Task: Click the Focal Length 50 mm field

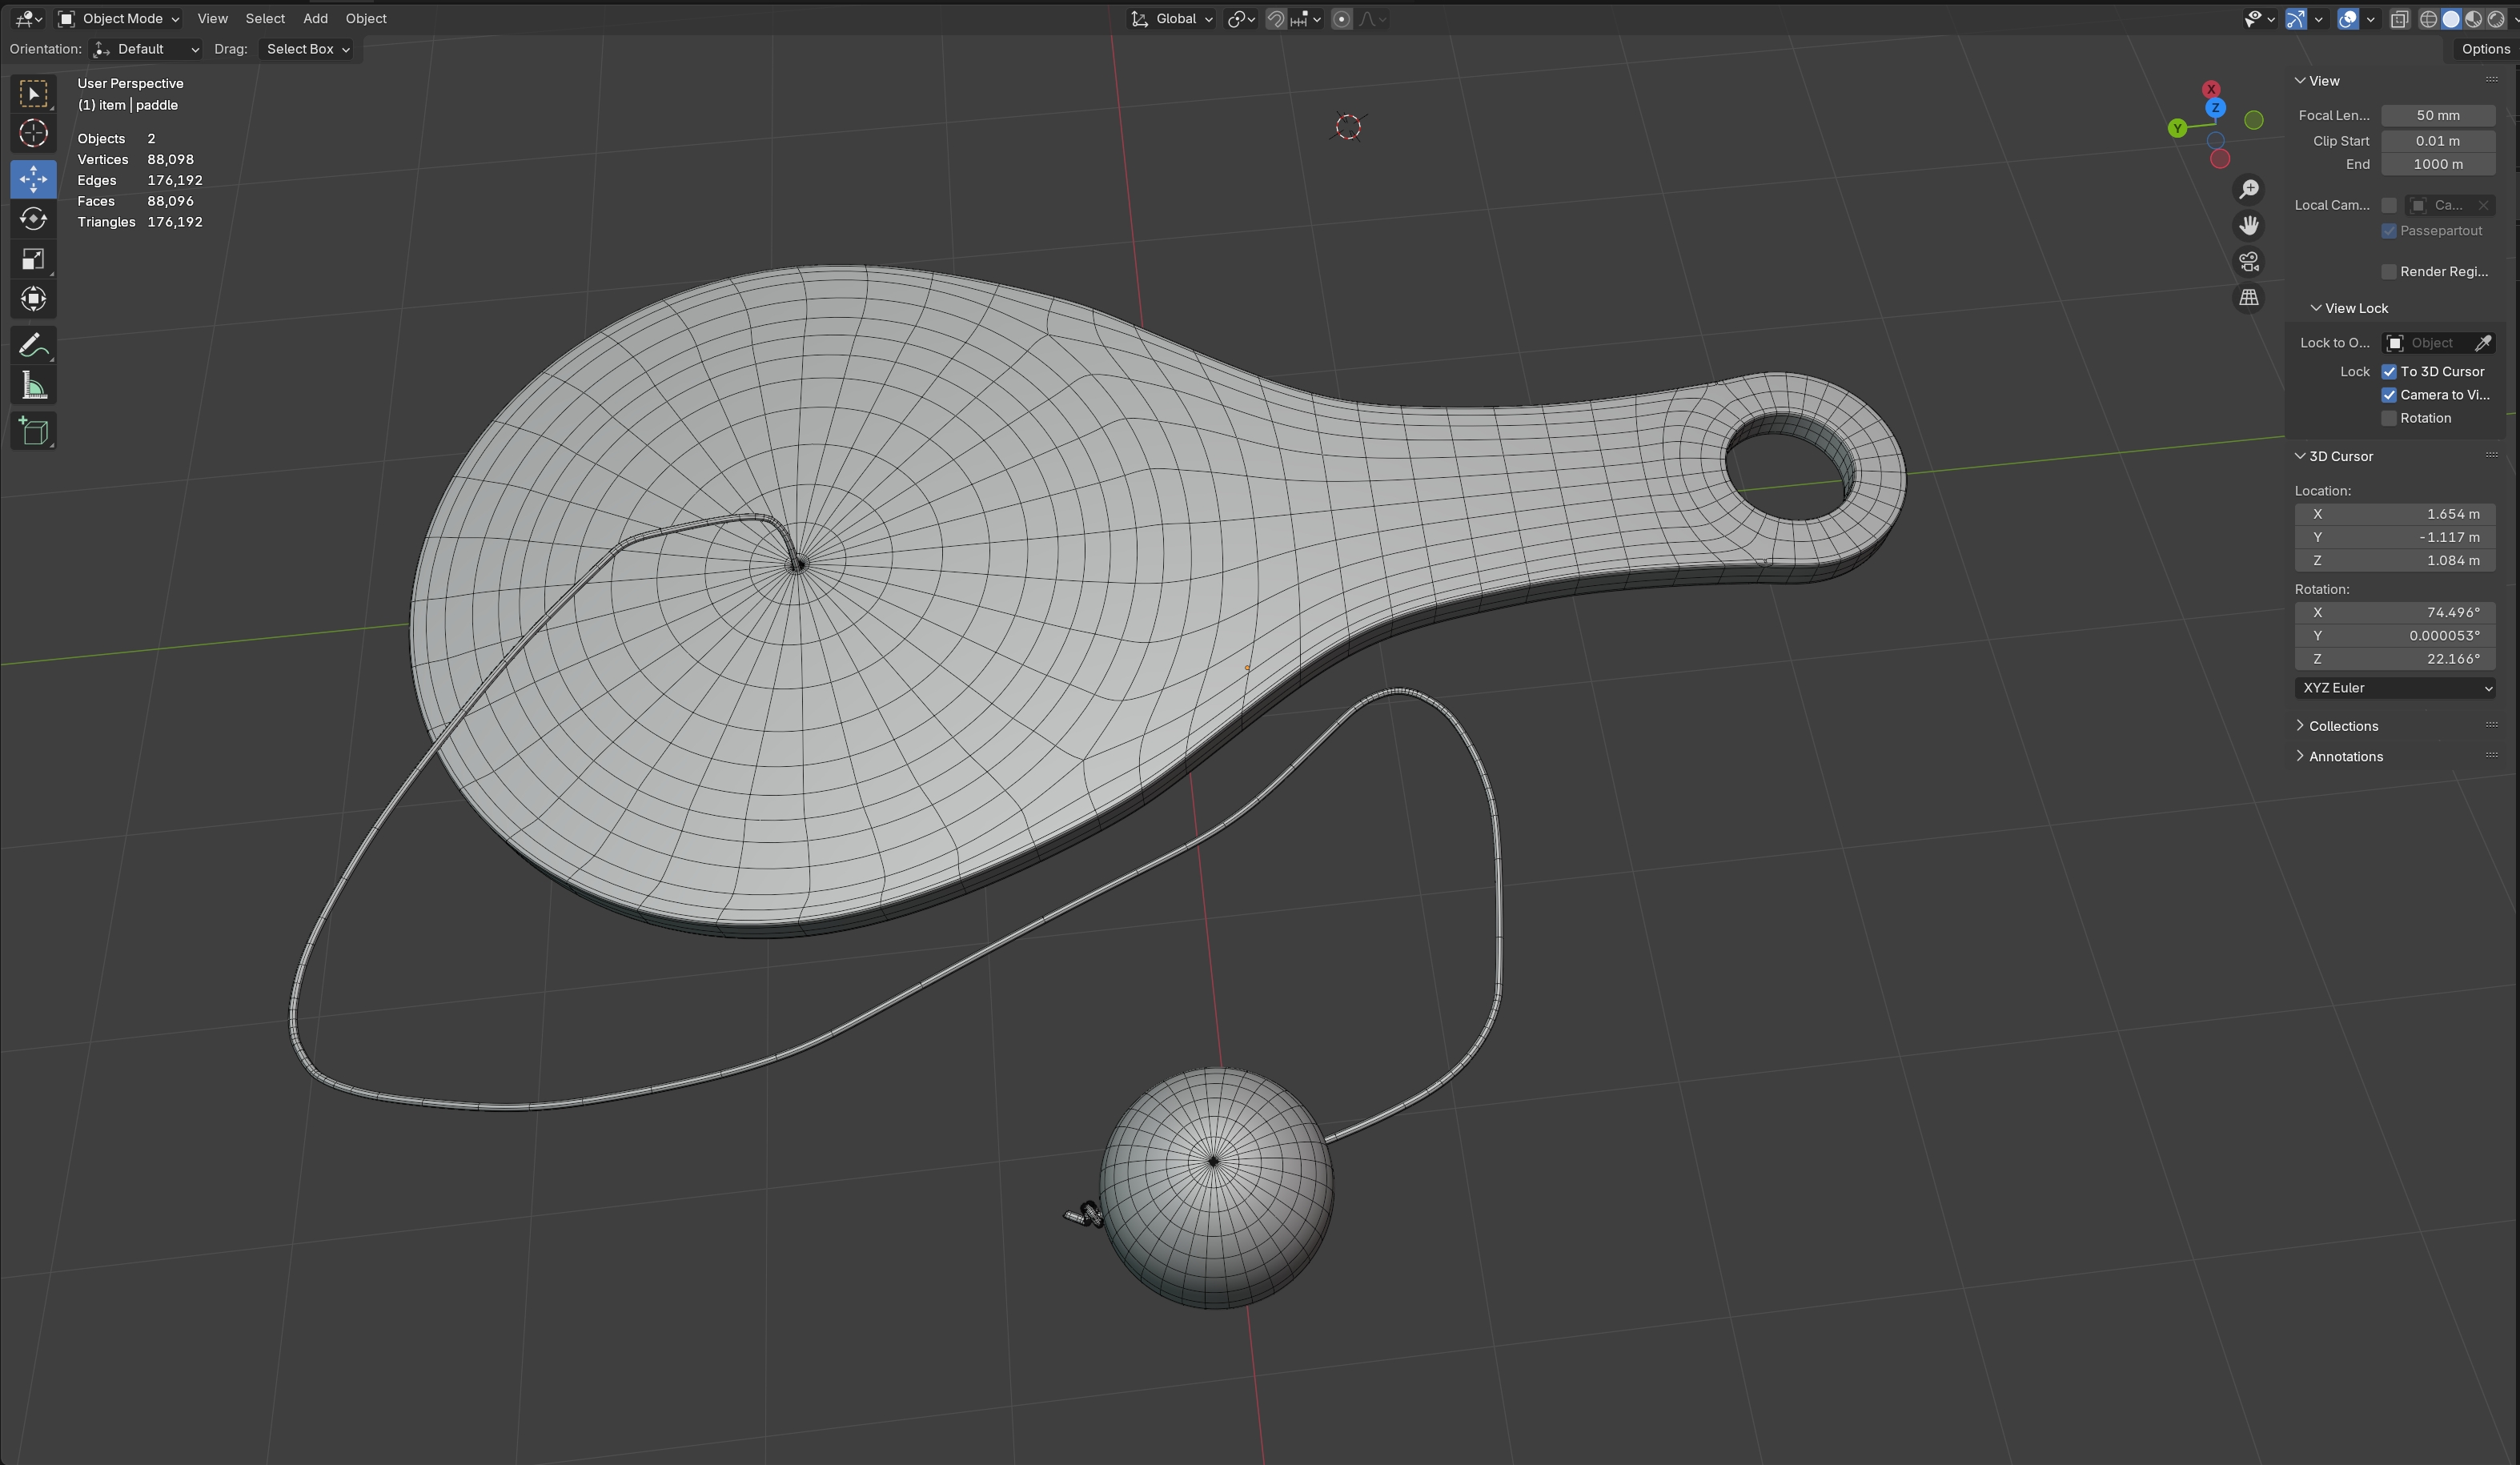Action: coord(2437,116)
